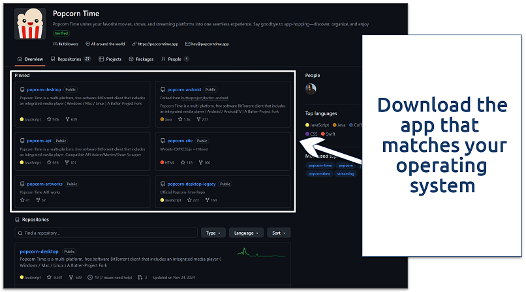Screen dimensions: 526x292
Task: Click the Find a repository search field
Action: [x=106, y=233]
